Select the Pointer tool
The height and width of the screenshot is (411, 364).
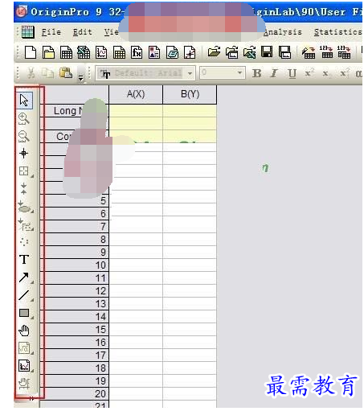(24, 101)
